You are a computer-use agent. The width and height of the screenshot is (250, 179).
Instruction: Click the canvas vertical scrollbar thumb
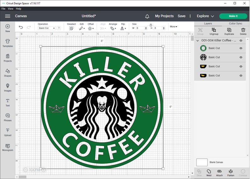tap(192, 38)
